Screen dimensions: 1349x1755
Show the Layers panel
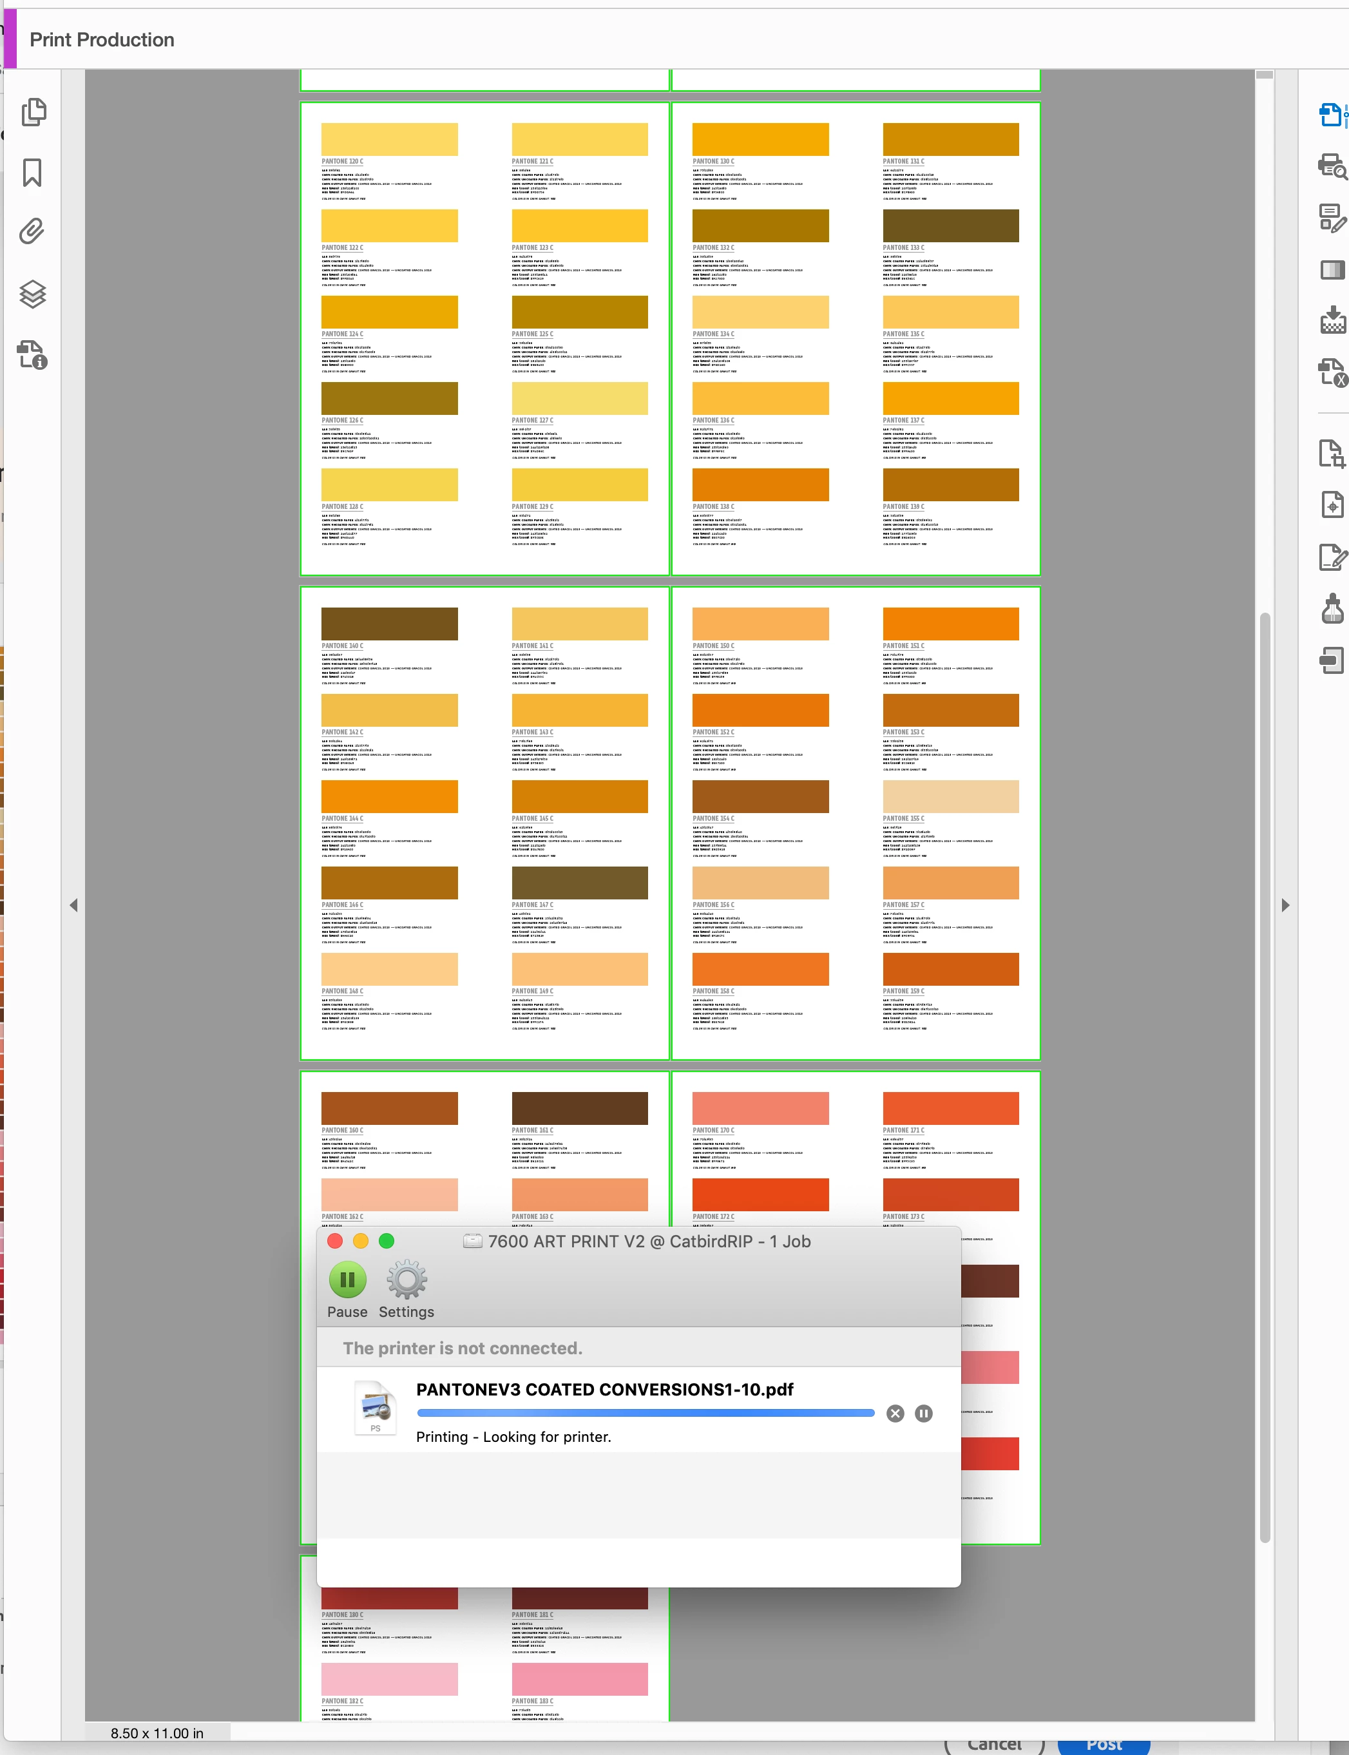[x=32, y=294]
